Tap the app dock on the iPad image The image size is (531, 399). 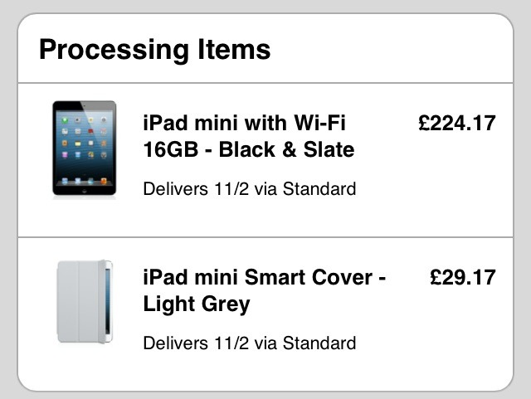tap(85, 180)
